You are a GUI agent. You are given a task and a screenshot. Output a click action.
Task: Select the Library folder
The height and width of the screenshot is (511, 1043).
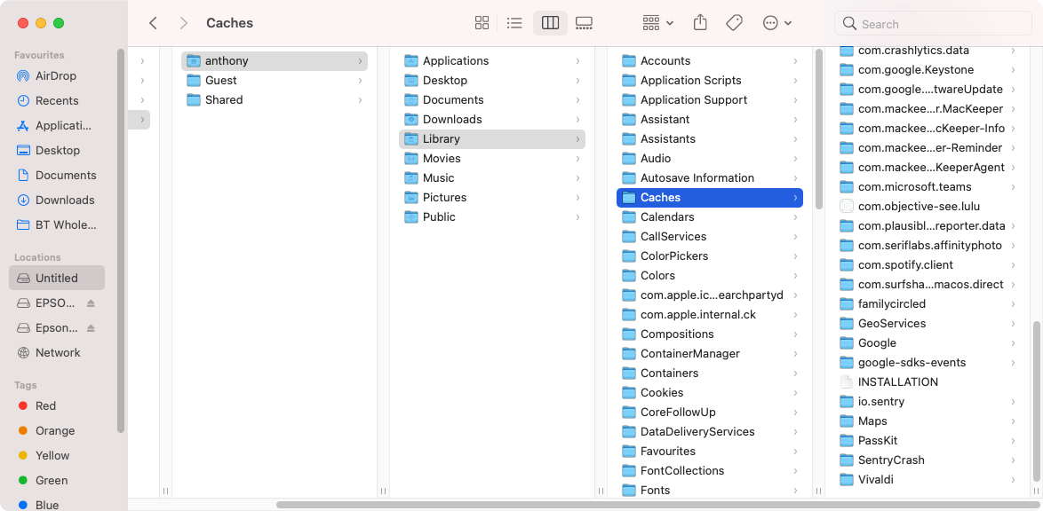click(492, 139)
